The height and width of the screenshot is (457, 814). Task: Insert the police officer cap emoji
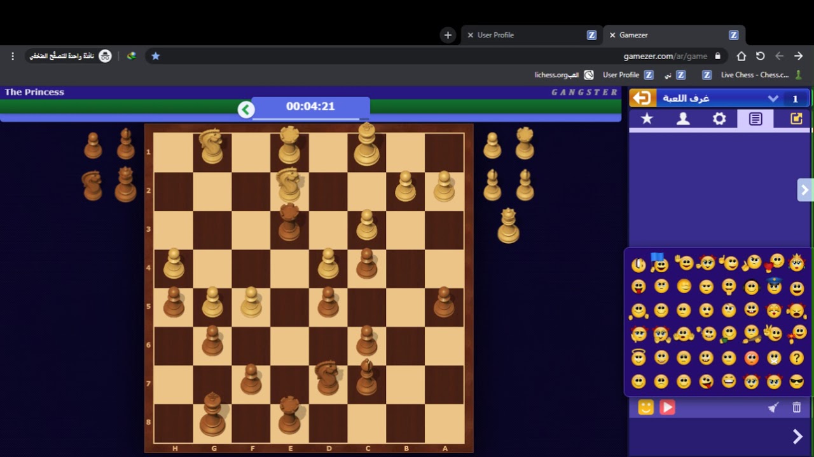point(773,286)
